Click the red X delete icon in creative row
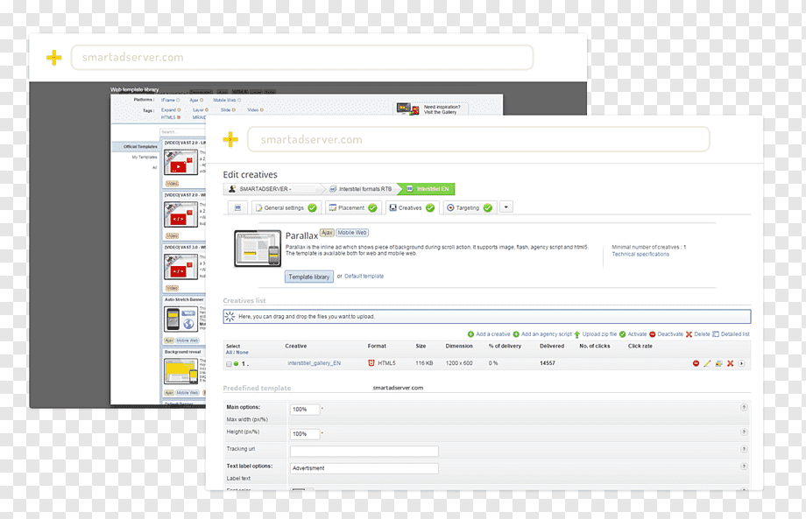Image resolution: width=806 pixels, height=519 pixels. 730,363
